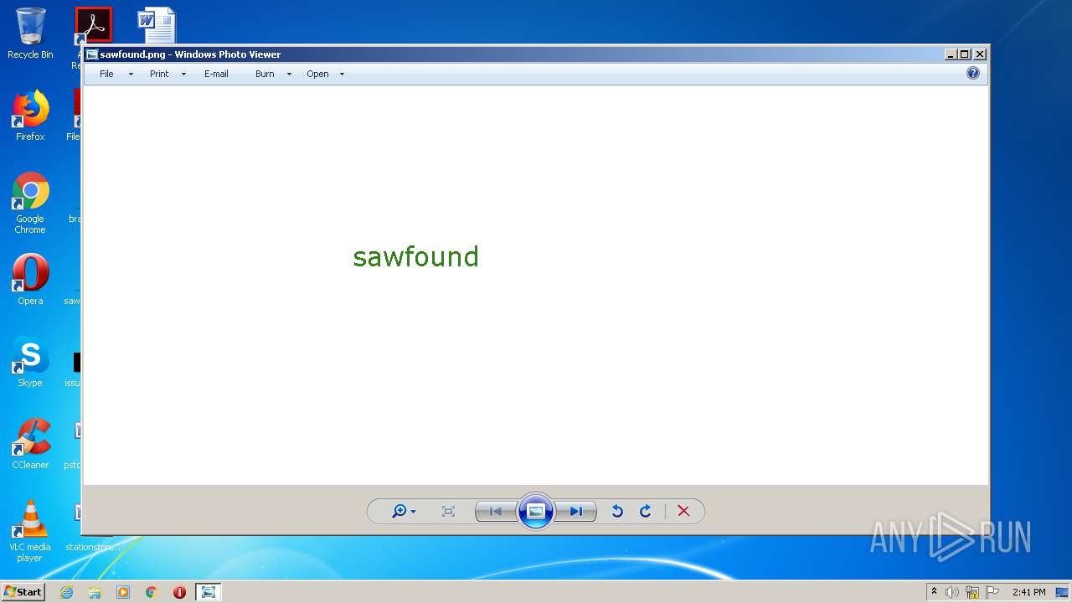Delete the image with red X
Screen dimensions: 1072x603
pos(683,511)
